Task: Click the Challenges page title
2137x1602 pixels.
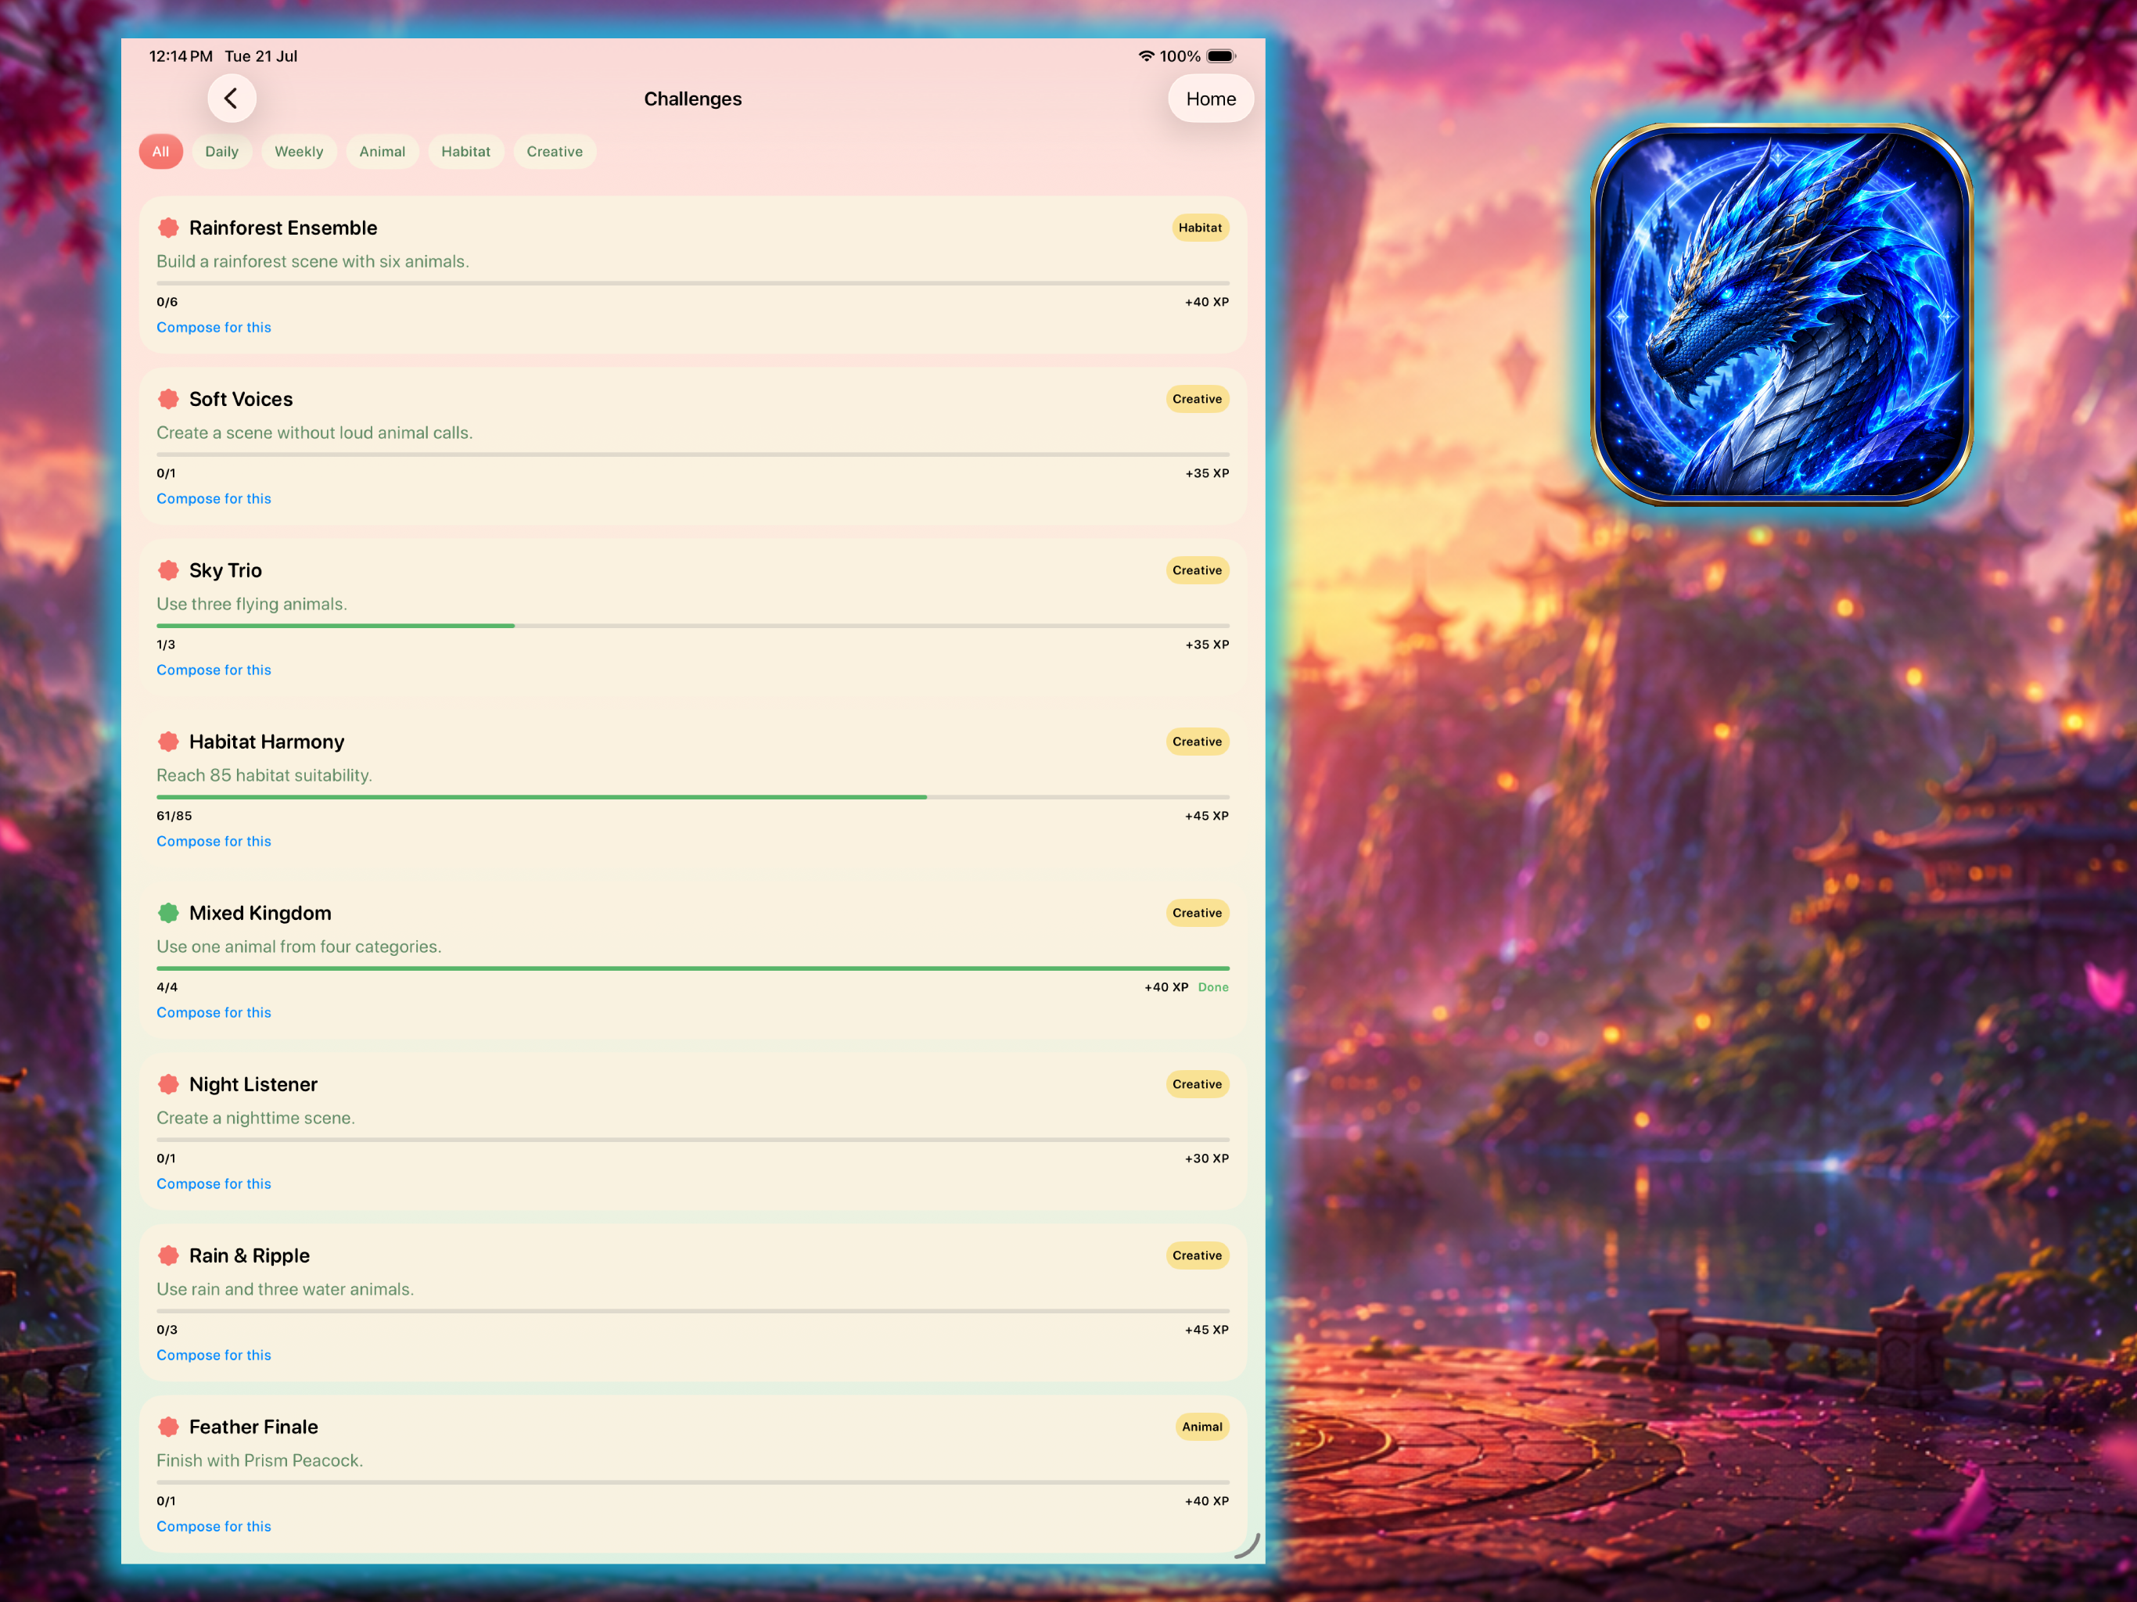Action: pos(693,99)
